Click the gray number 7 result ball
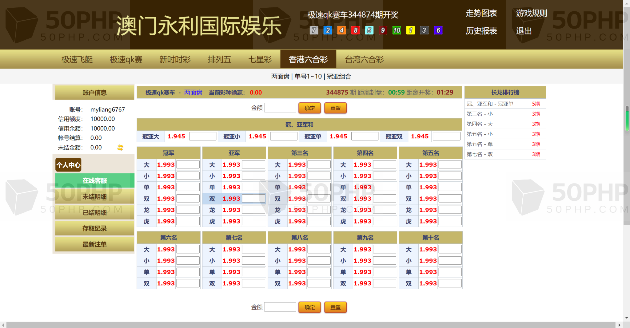630x328 pixels. tap(314, 30)
